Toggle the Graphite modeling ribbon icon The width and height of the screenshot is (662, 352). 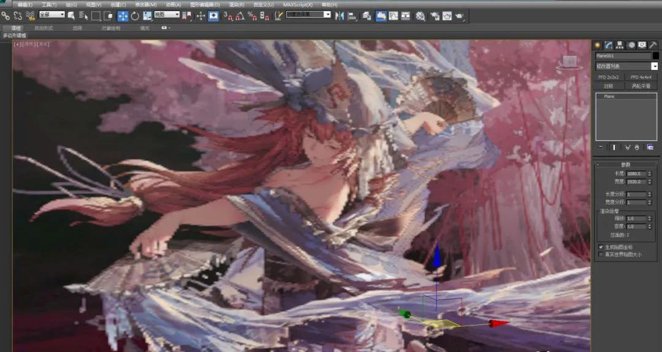(x=381, y=16)
